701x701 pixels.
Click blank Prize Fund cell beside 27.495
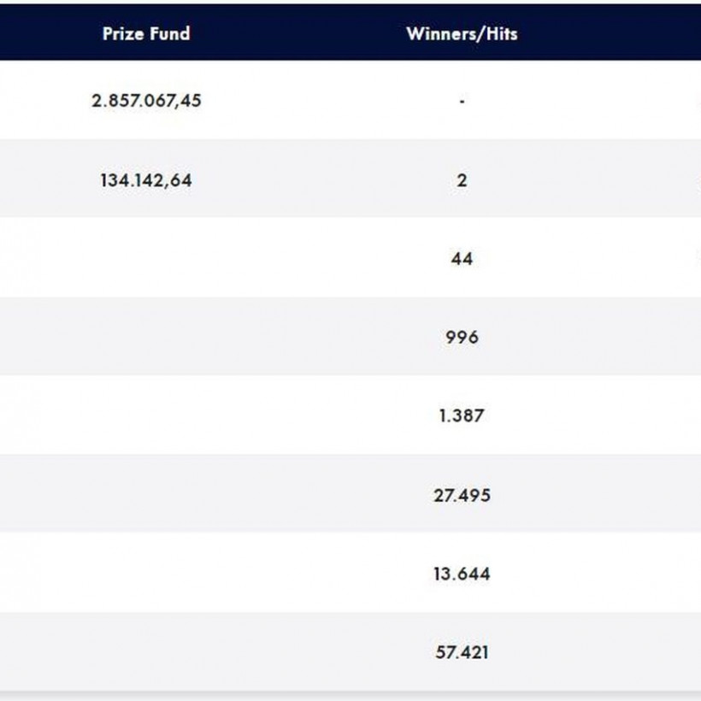pyautogui.click(x=146, y=495)
